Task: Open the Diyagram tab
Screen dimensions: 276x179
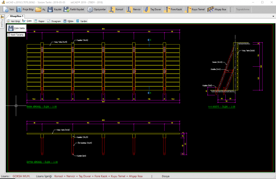Action: click(54, 21)
